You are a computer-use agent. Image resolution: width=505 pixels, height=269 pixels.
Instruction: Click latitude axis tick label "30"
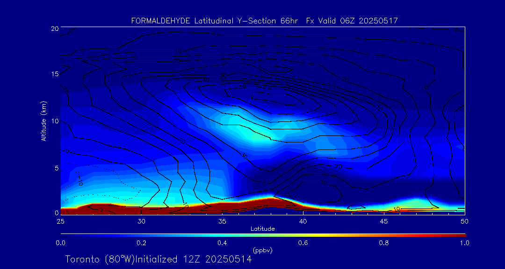pos(141,221)
